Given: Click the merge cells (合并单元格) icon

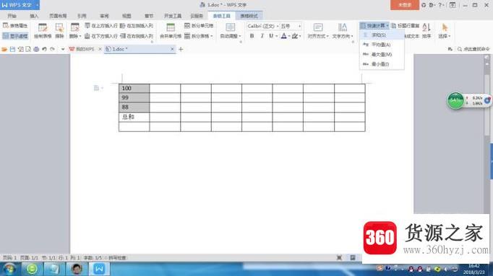Looking at the screenshot, I should click(171, 27).
